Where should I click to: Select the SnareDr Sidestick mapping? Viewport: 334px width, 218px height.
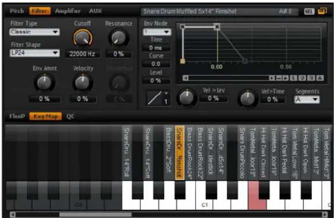(211, 153)
